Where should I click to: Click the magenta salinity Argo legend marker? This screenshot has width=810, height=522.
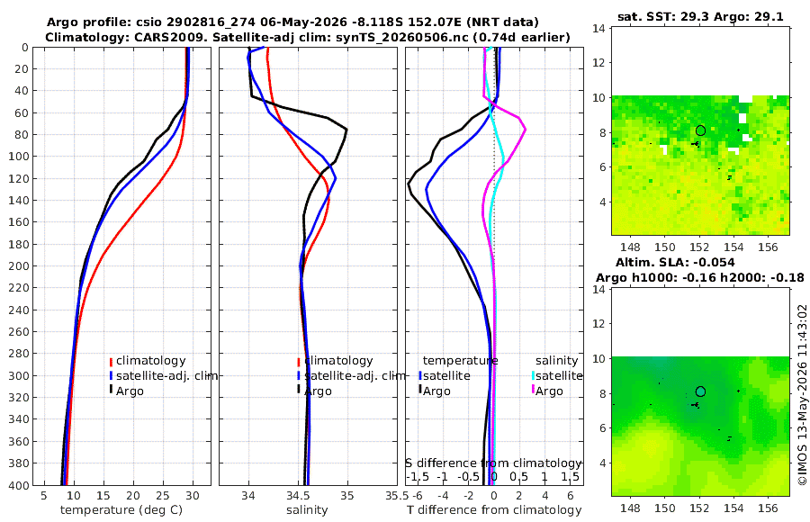(x=533, y=390)
